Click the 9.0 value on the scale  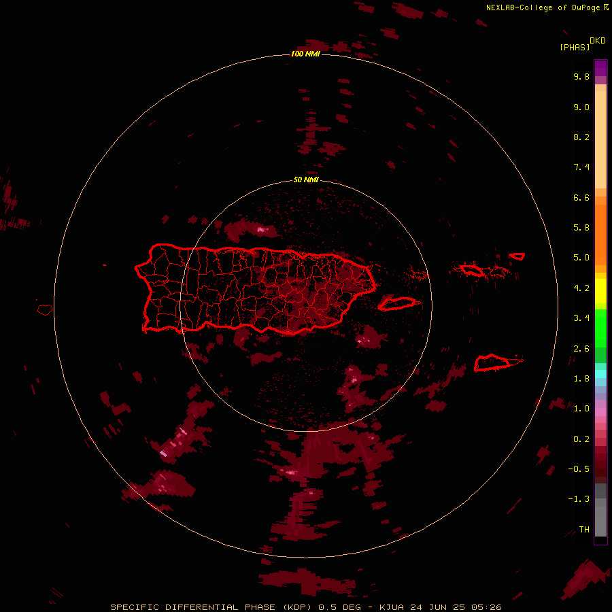(581, 107)
